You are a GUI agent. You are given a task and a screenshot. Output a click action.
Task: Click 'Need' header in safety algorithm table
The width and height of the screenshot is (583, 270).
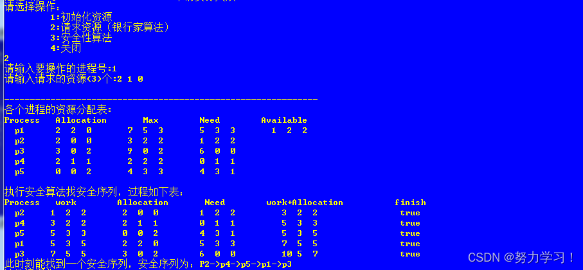(x=215, y=203)
